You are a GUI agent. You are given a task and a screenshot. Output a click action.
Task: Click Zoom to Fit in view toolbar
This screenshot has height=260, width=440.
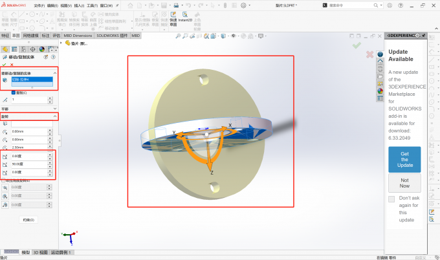[178, 36]
